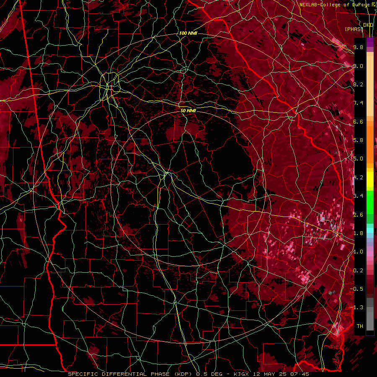
Task: Choose the 1.0 scale label
Action: coord(358,252)
